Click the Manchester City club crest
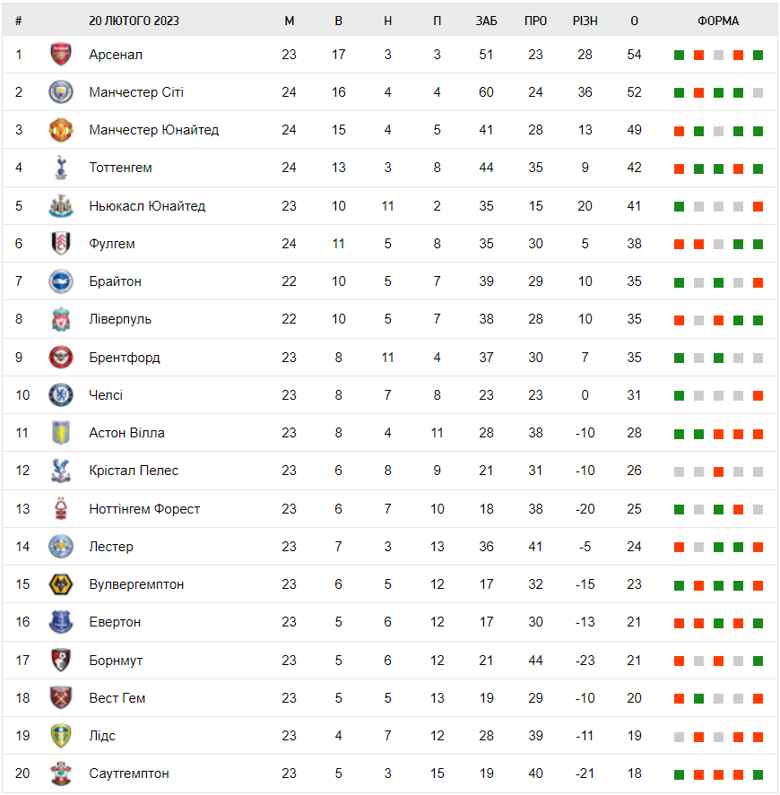Viewport: 780px width, 795px height. point(60,92)
